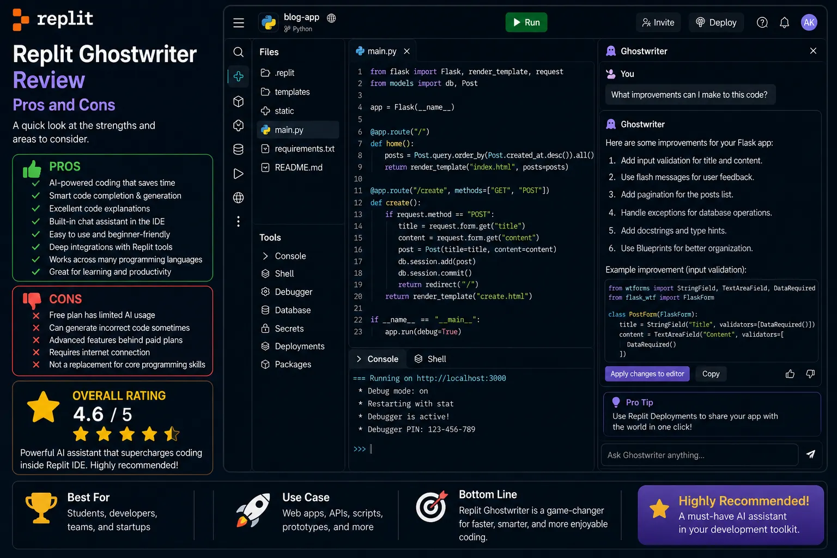Switch to the Shell tab in bottom pane
The width and height of the screenshot is (837, 558).
(x=430, y=359)
